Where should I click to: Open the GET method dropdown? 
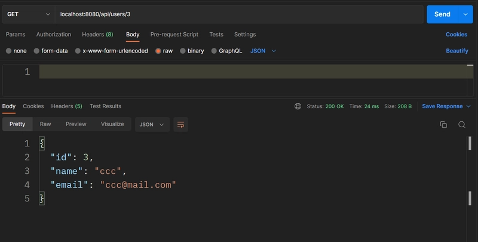pyautogui.click(x=28, y=14)
